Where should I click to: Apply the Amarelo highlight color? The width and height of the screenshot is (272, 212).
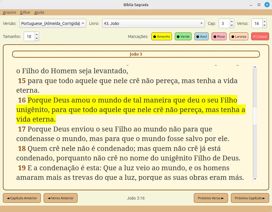tap(161, 36)
